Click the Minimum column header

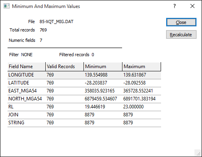(103, 67)
